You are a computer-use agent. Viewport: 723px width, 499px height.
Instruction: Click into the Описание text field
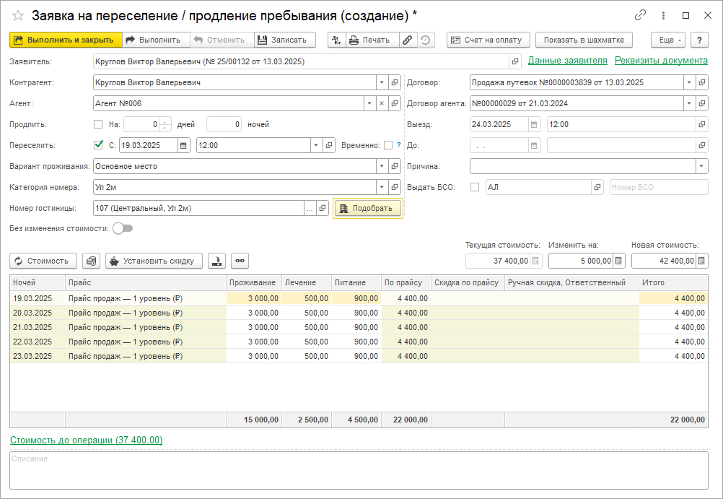tap(359, 470)
